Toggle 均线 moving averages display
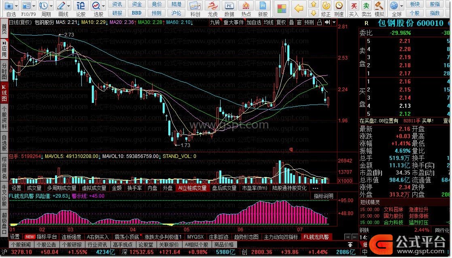The height and width of the screenshot is (258, 452). [268, 22]
